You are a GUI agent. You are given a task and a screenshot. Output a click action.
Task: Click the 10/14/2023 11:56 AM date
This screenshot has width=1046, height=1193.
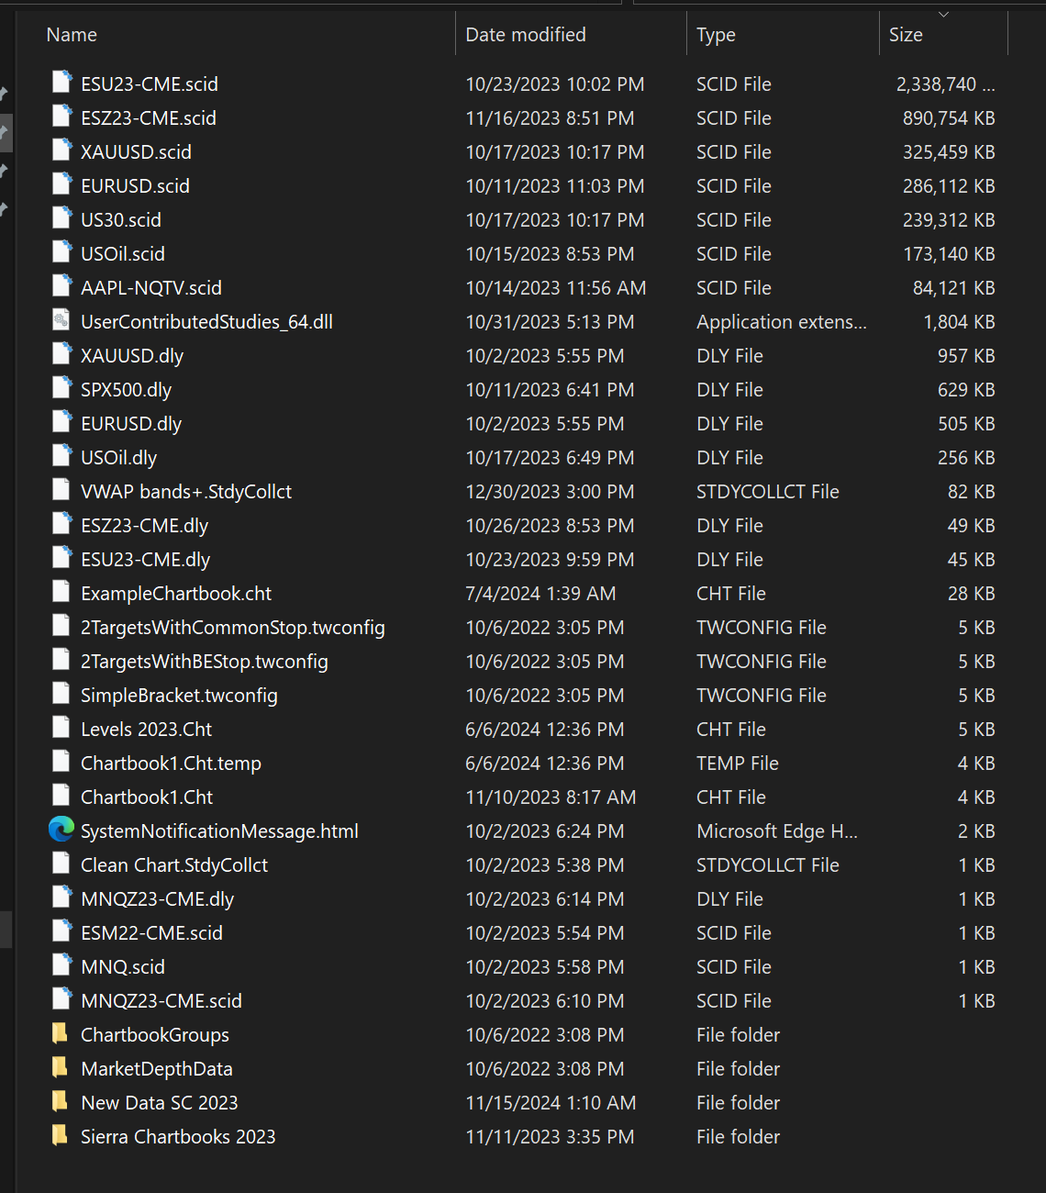click(x=556, y=288)
